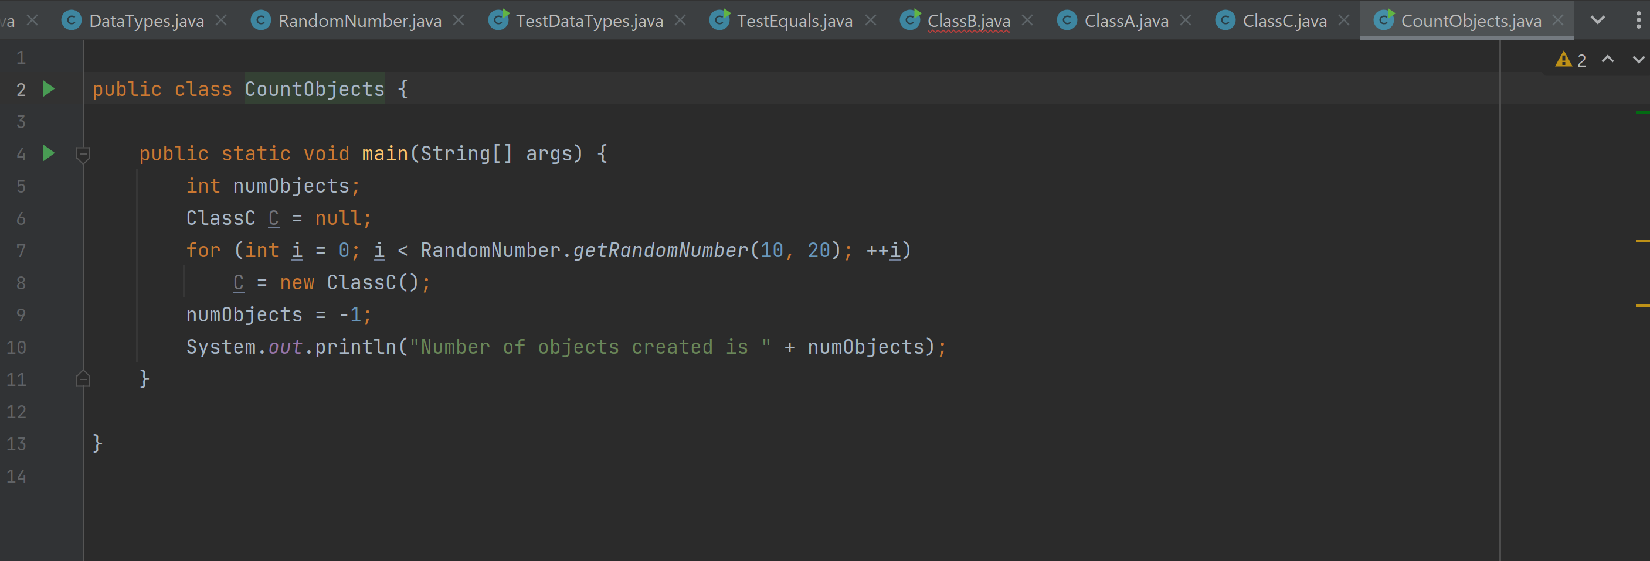Click line number 5 in the gutter
Image resolution: width=1650 pixels, height=561 pixels.
click(x=21, y=186)
